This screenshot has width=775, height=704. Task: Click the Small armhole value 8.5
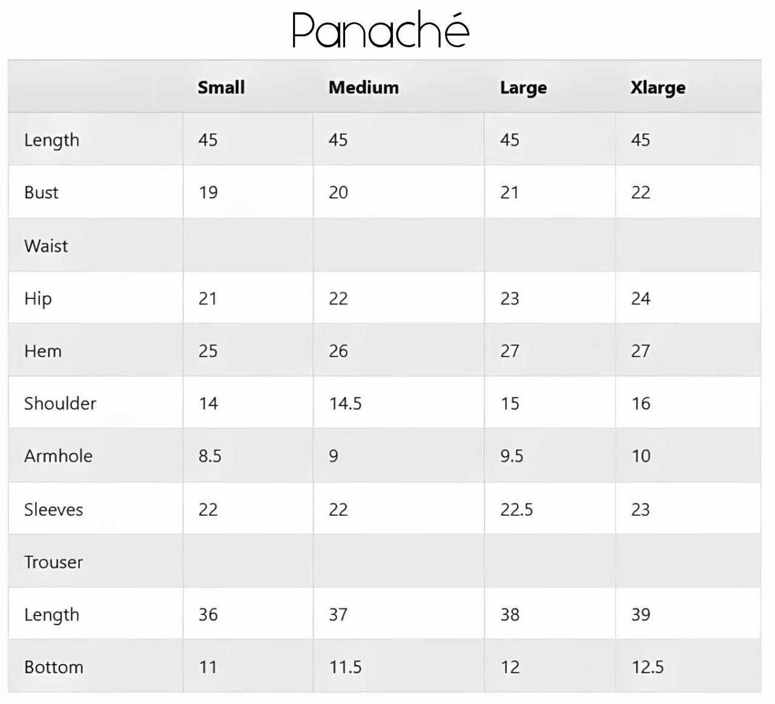click(209, 456)
